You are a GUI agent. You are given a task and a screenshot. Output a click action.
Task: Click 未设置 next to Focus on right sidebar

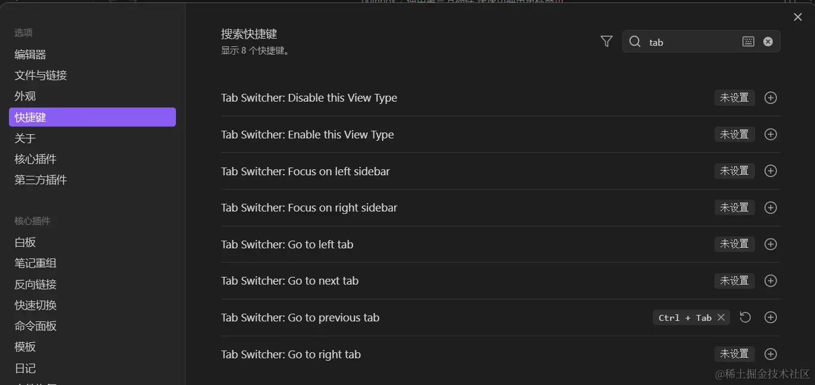pyautogui.click(x=734, y=207)
